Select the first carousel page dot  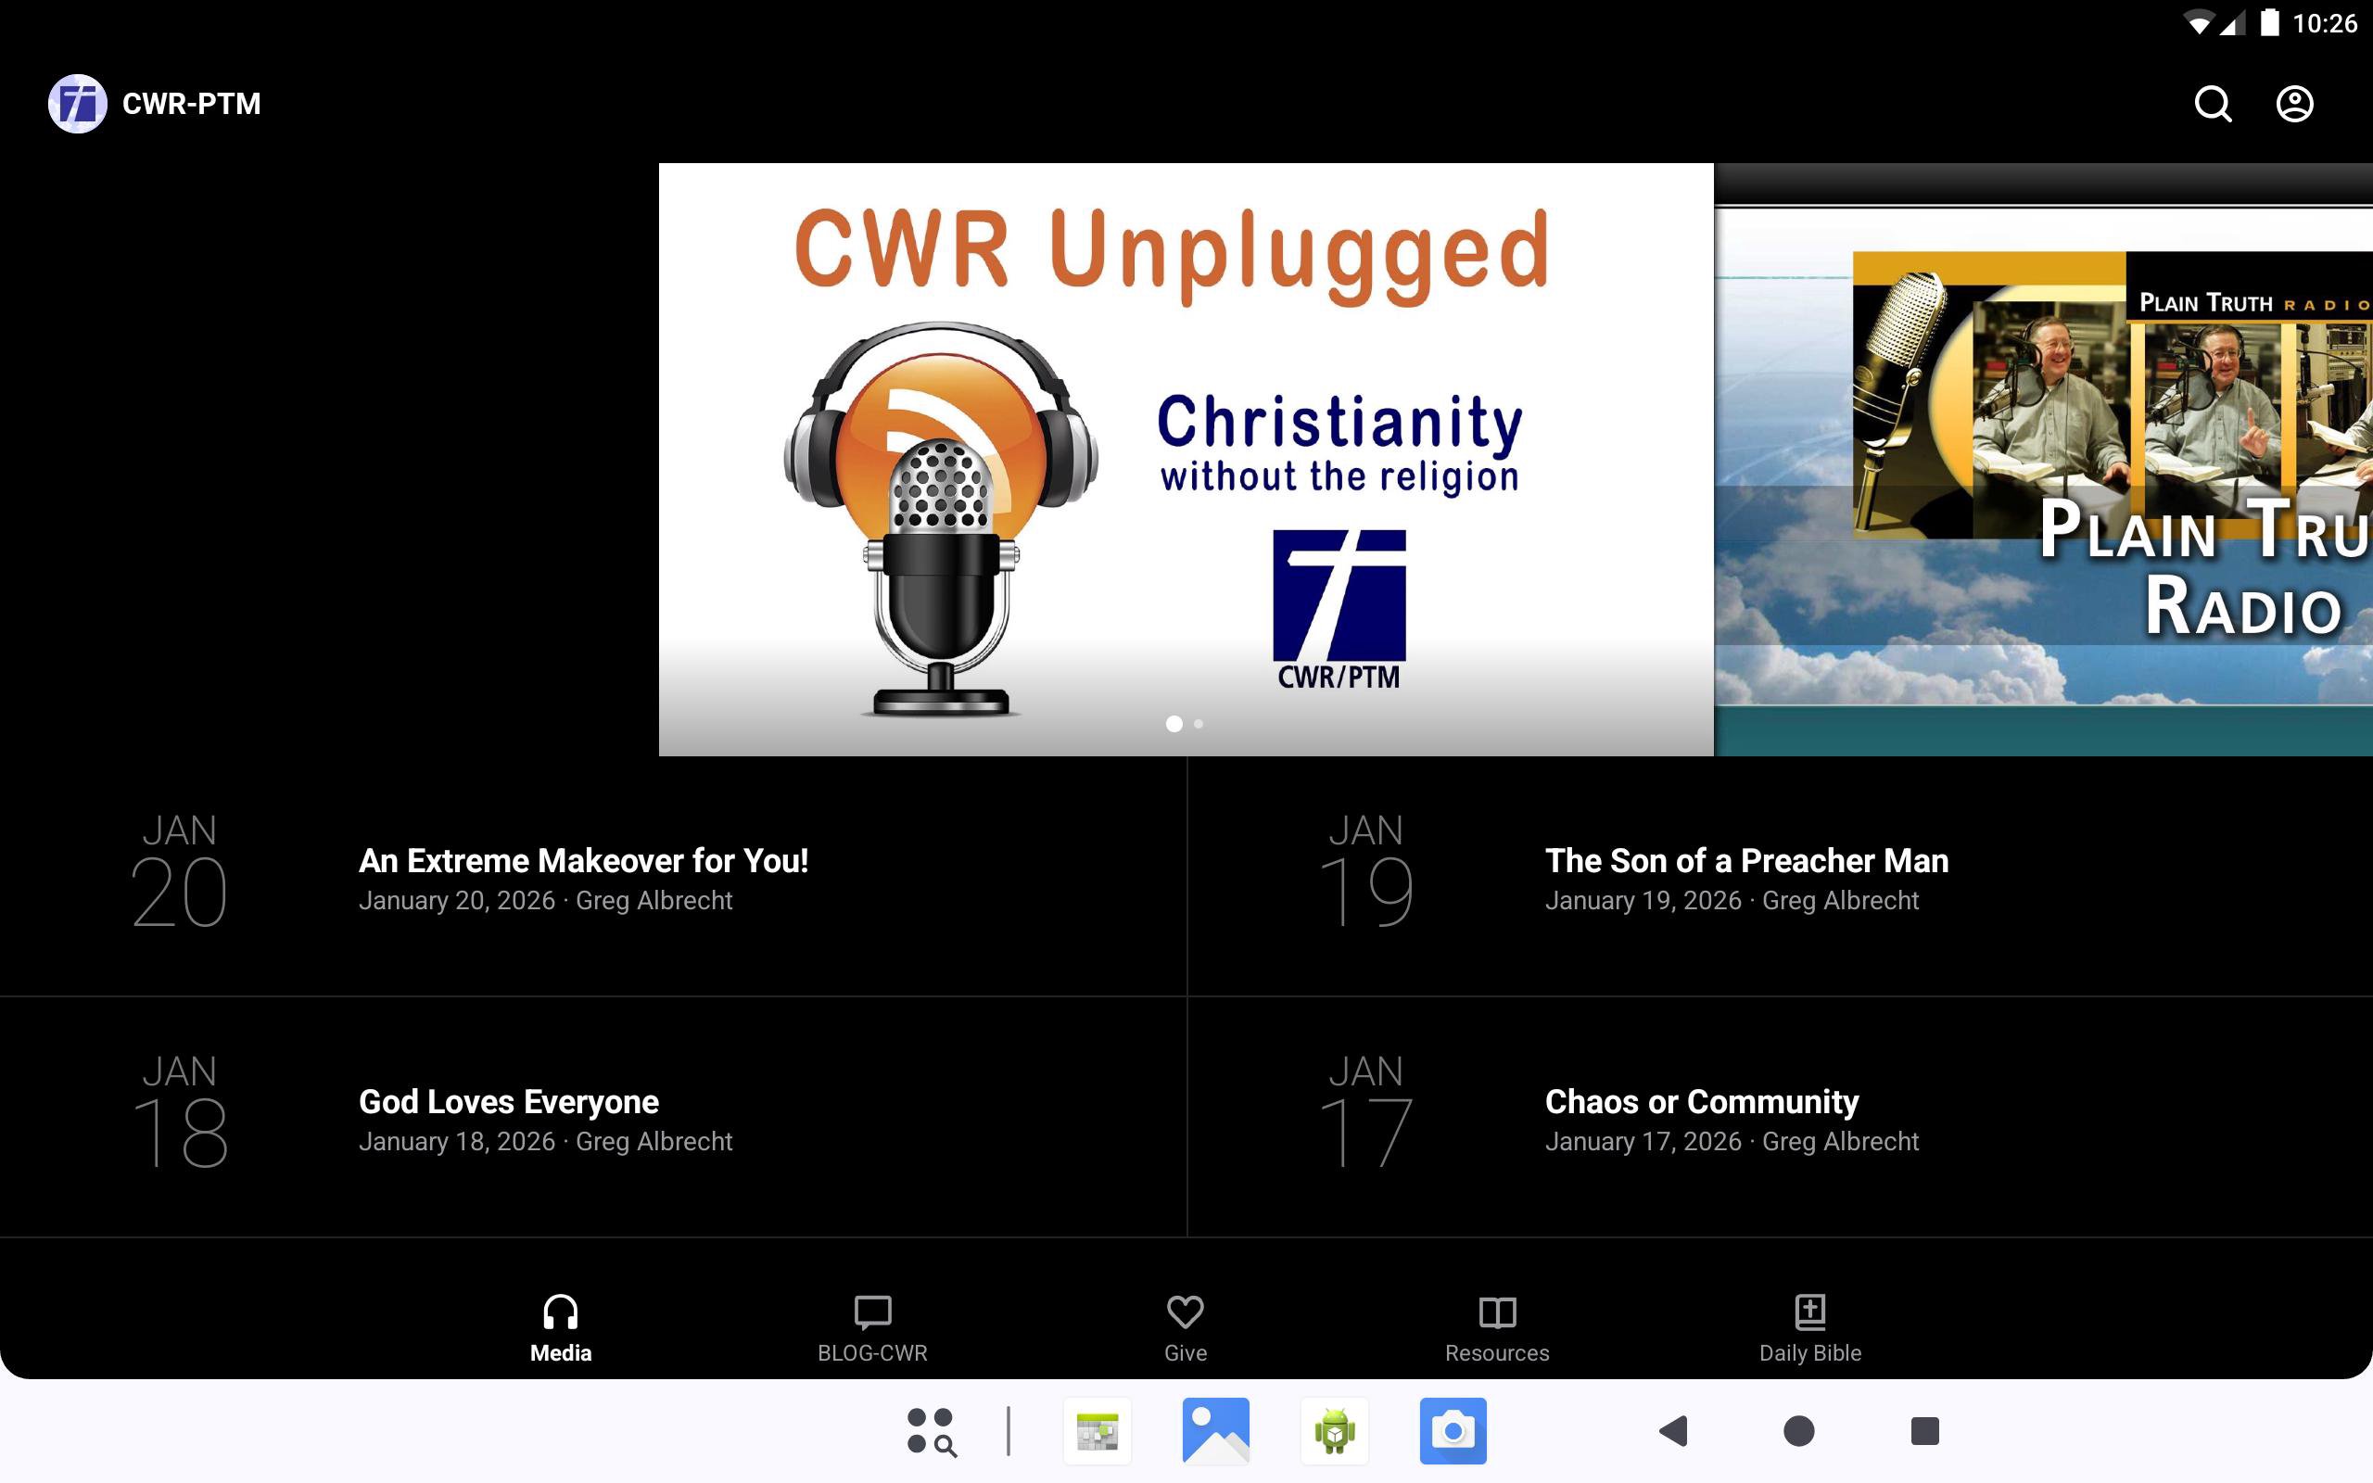click(x=1174, y=724)
